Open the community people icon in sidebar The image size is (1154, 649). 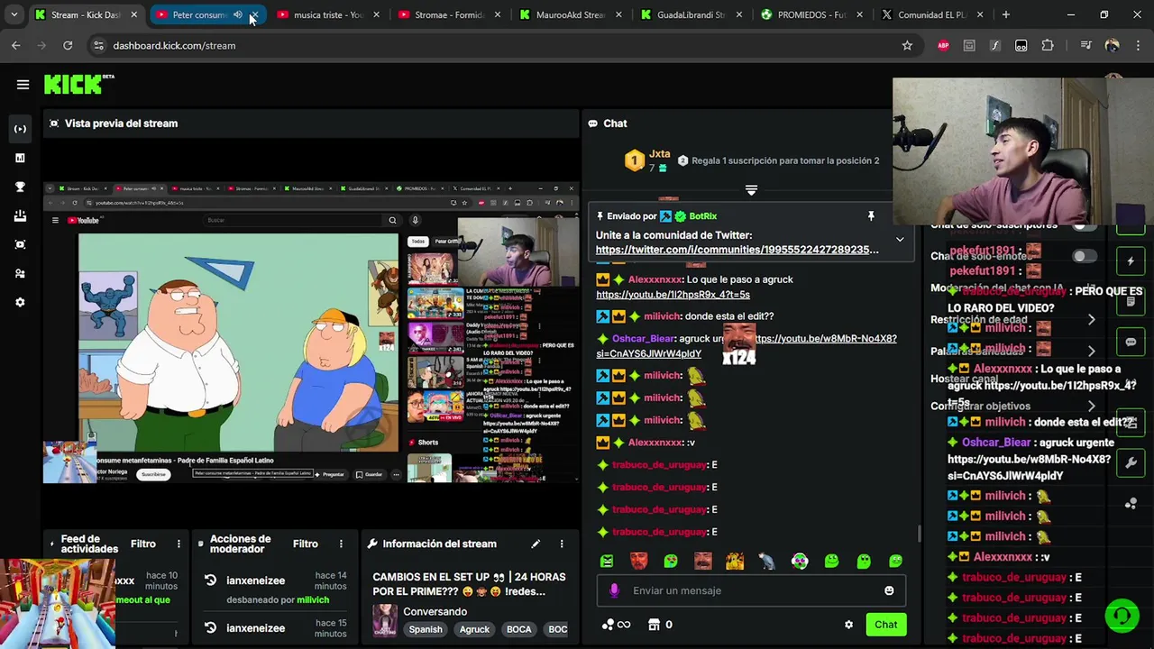pyautogui.click(x=20, y=273)
